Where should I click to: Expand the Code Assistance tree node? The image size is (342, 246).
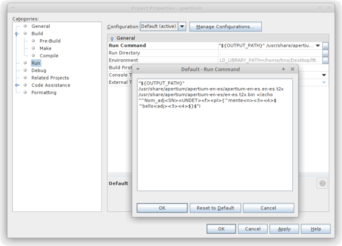17,85
